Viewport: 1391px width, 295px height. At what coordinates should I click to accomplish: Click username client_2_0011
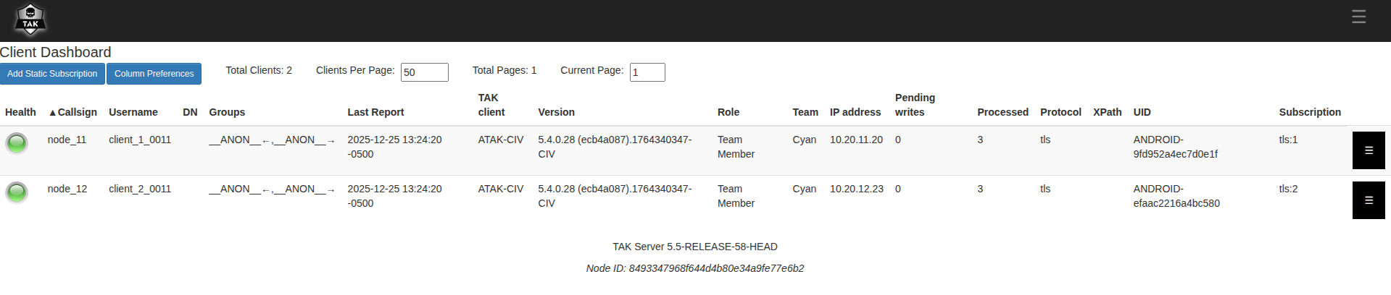(140, 189)
